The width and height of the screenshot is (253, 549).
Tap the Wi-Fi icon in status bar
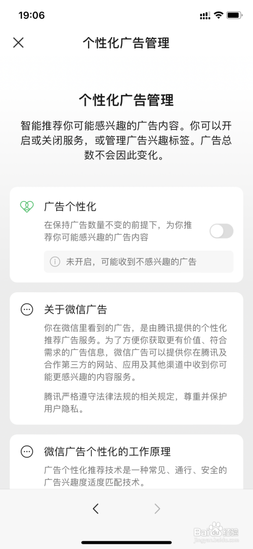[x=219, y=15]
